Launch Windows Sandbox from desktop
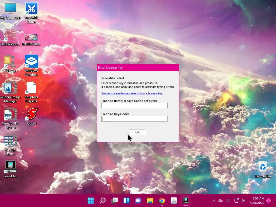The width and height of the screenshot is (276, 207). (31, 66)
